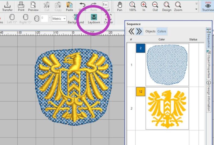Collapse Sequence list with double-left chevron
The height and width of the screenshot is (145, 214).
pyautogui.click(x=131, y=31)
